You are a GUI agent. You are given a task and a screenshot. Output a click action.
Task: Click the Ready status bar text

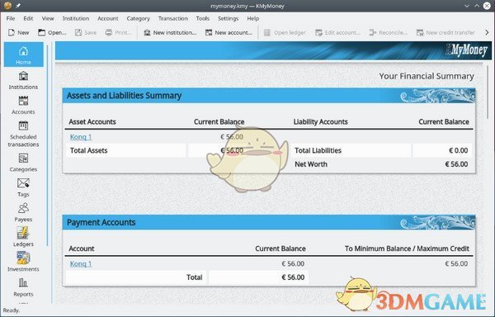12,310
